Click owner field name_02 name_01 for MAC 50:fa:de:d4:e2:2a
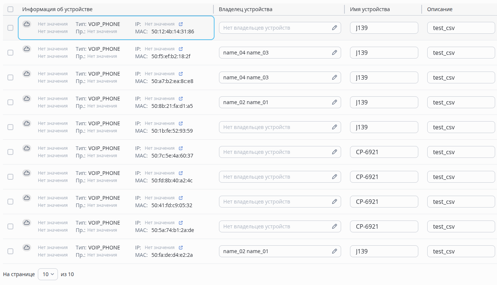Image resolution: width=497 pixels, height=285 pixels. click(x=280, y=251)
